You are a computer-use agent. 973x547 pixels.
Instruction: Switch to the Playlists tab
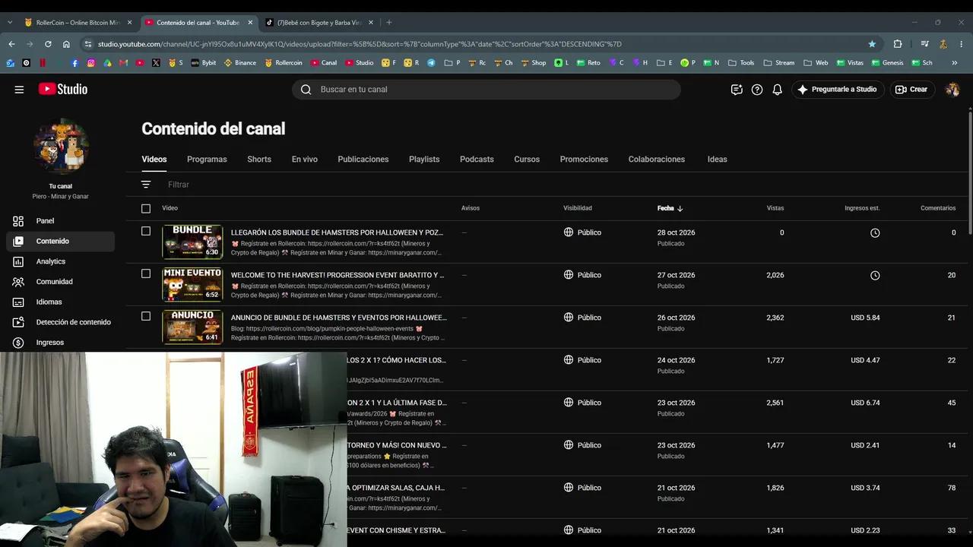coord(424,160)
